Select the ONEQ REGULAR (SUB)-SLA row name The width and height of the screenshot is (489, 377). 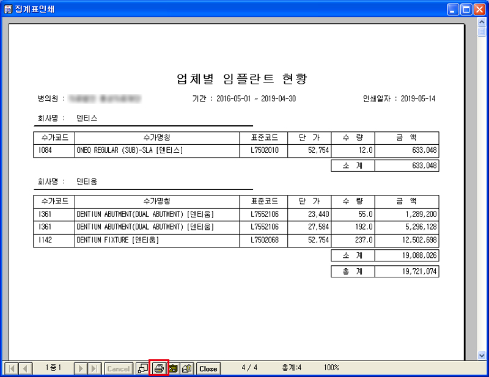pyautogui.click(x=130, y=150)
